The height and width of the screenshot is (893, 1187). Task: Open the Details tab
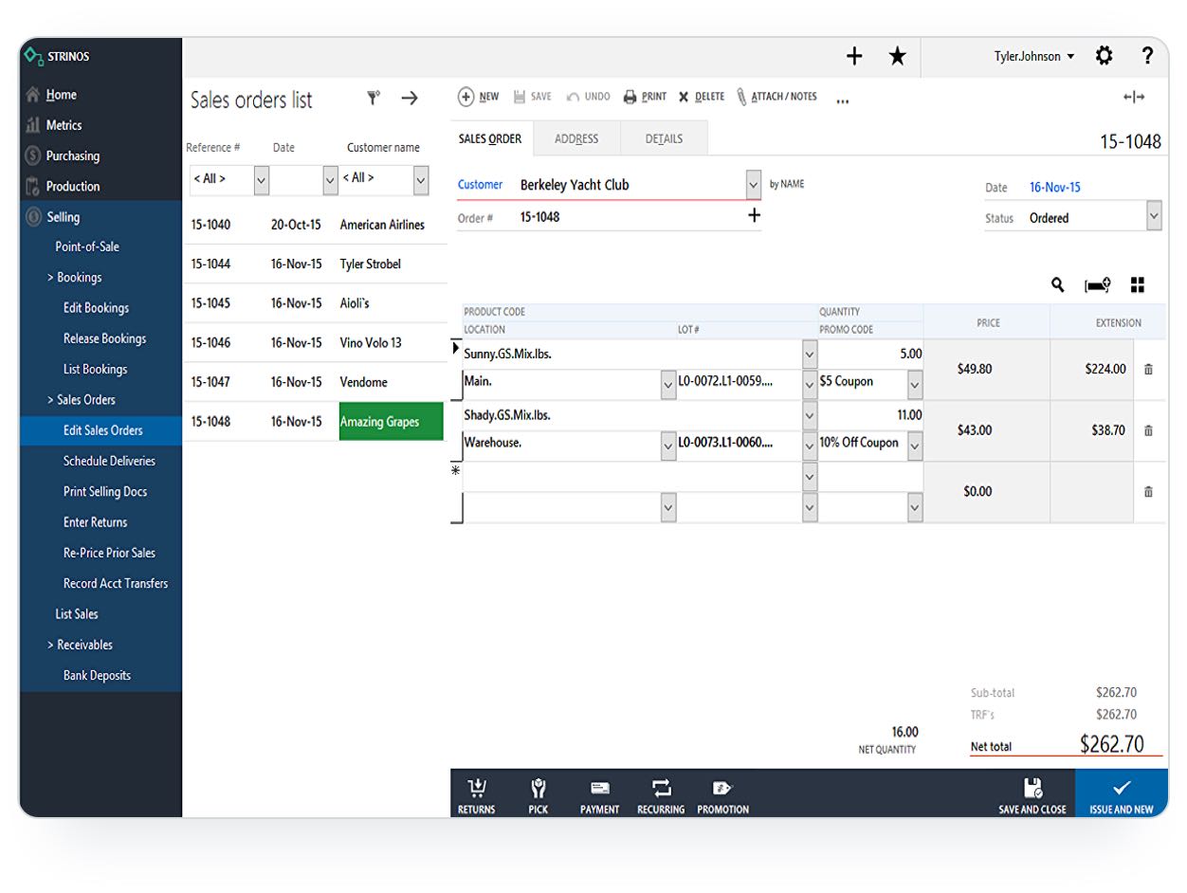(x=663, y=138)
